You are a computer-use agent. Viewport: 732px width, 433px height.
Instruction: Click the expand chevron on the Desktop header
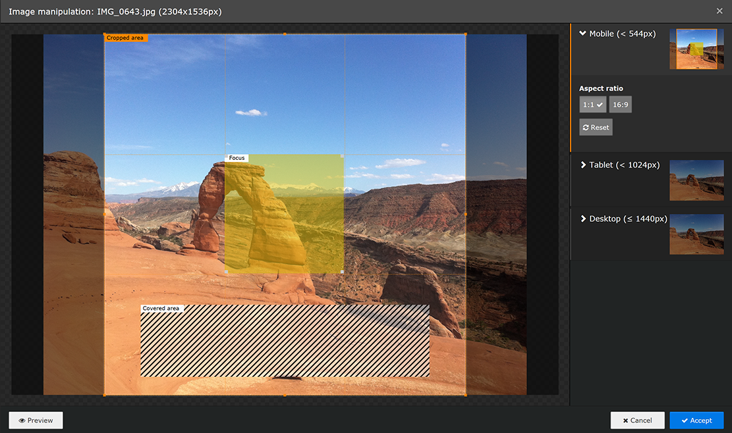582,218
